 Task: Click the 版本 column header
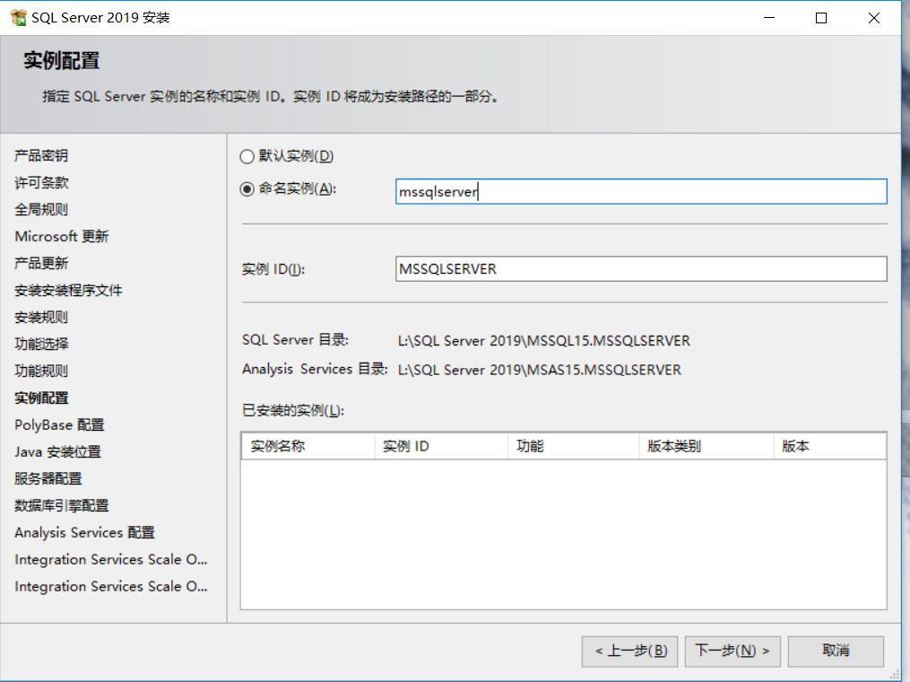point(829,446)
